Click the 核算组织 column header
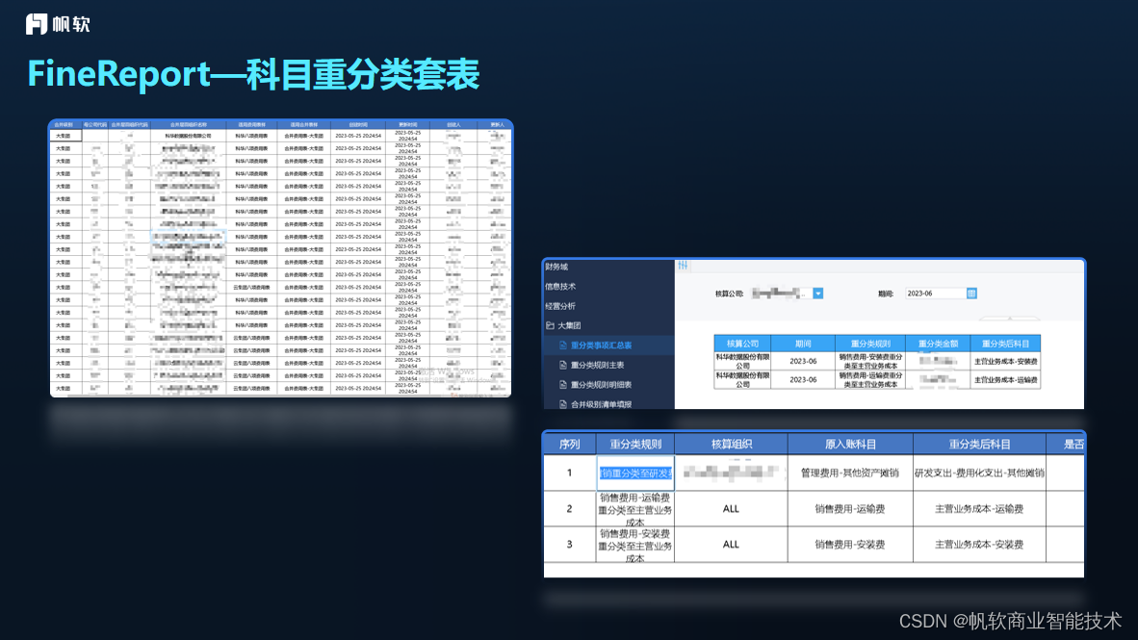 pyautogui.click(x=731, y=444)
